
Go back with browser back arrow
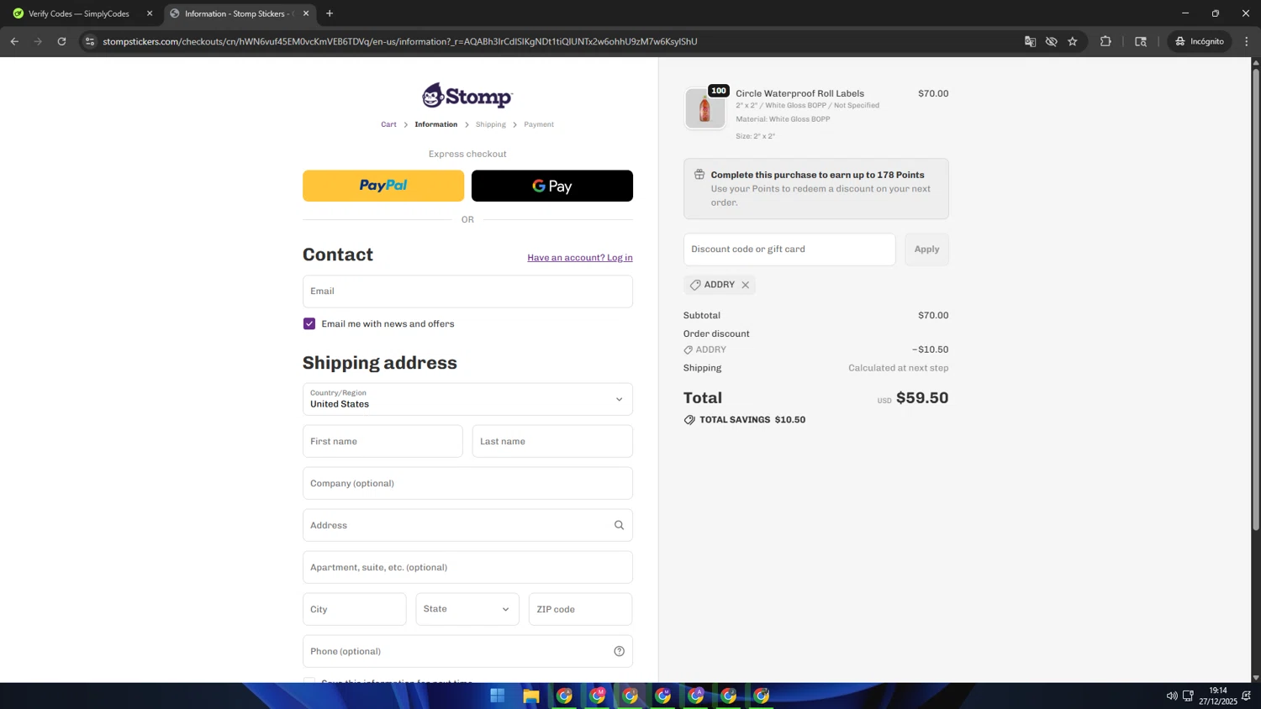[14, 41]
